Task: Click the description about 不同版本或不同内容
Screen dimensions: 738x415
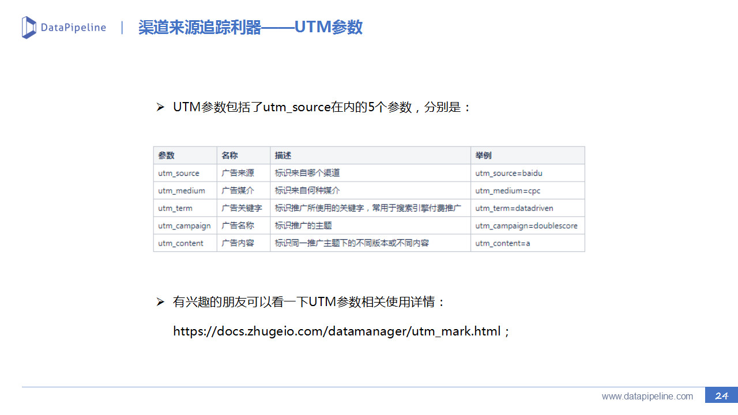Action: [x=352, y=243]
